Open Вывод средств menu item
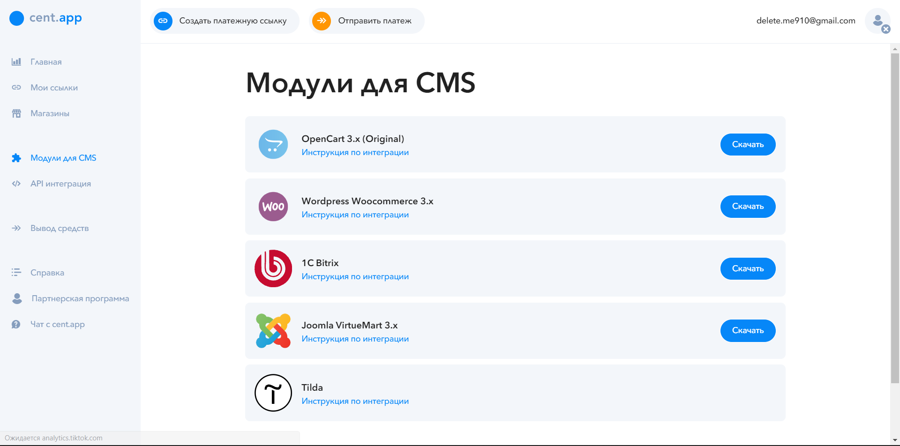 (x=60, y=228)
